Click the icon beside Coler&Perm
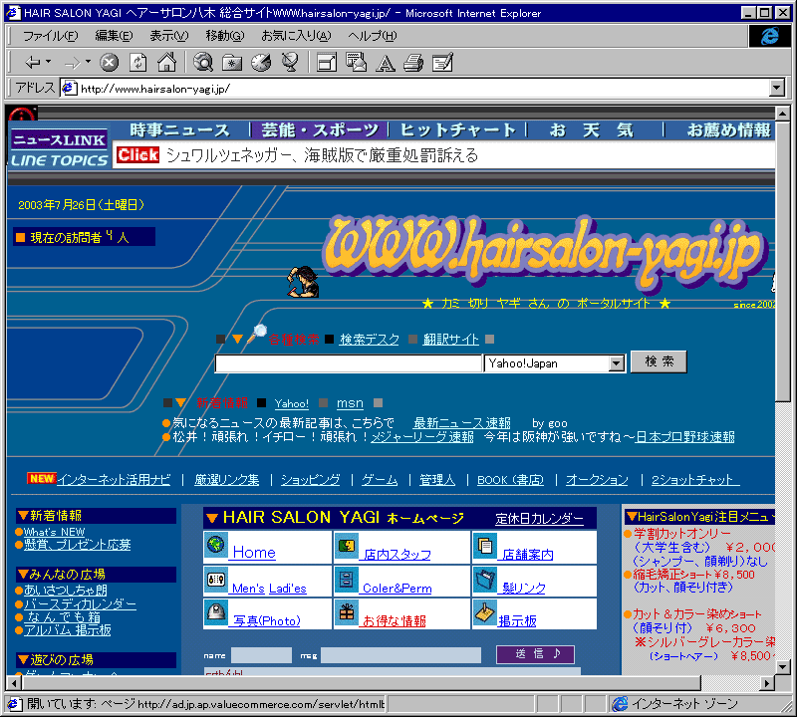 coord(347,580)
